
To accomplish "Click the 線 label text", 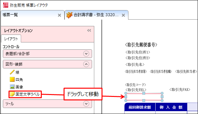I will pos(17,72).
